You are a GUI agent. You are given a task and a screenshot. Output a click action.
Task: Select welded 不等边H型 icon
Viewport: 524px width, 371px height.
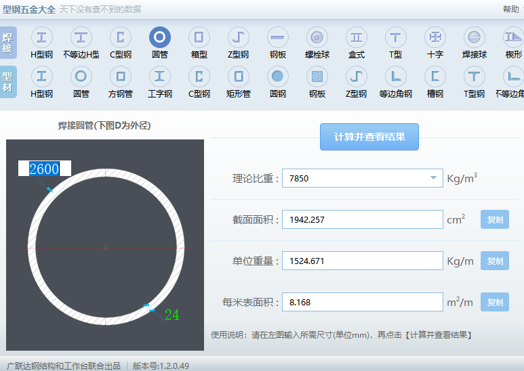pos(81,37)
